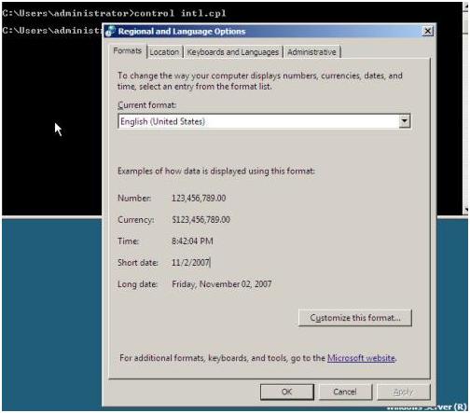Click the Long date example text
This screenshot has width=470, height=413.
pos(222,284)
